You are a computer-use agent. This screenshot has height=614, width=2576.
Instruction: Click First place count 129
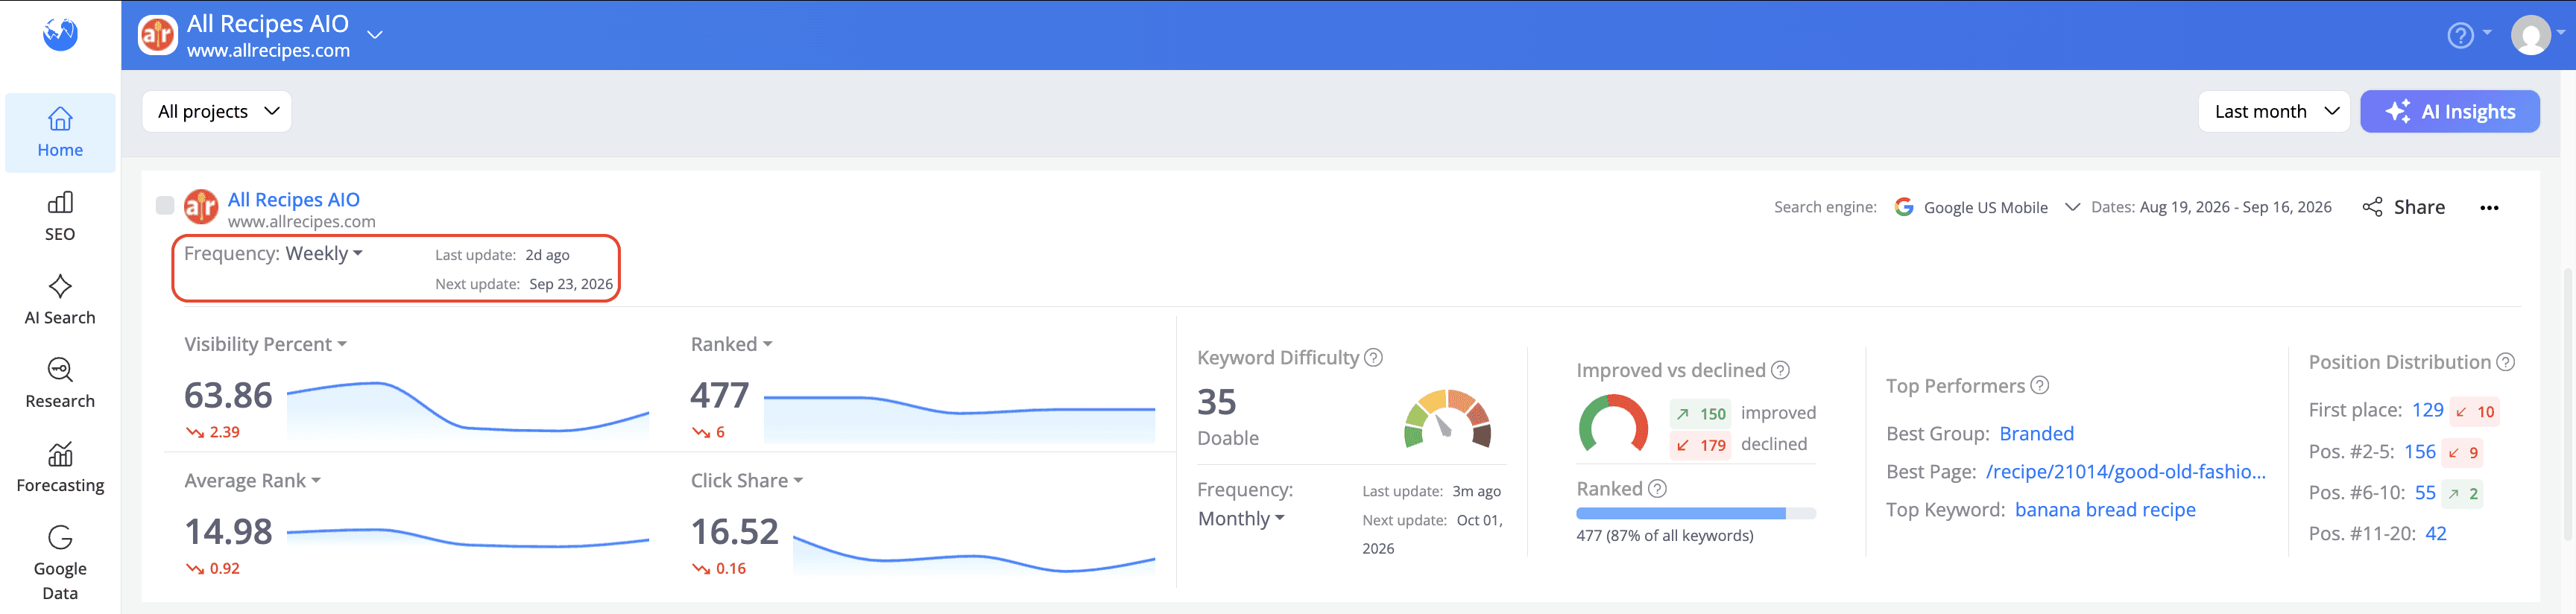2427,410
